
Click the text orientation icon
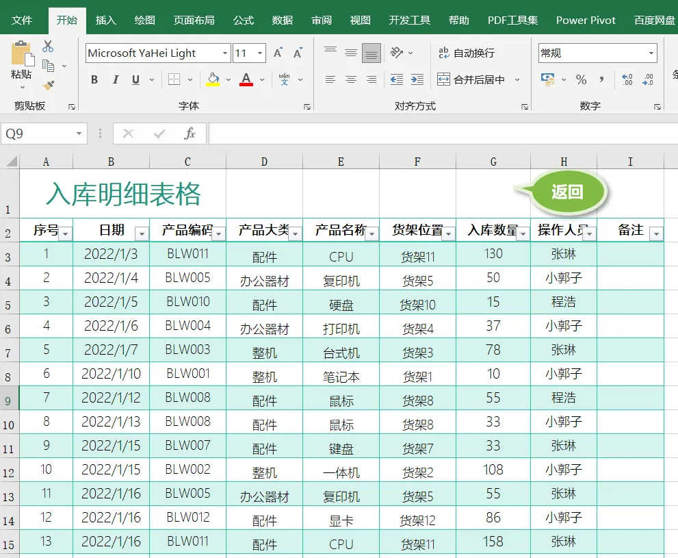[397, 52]
